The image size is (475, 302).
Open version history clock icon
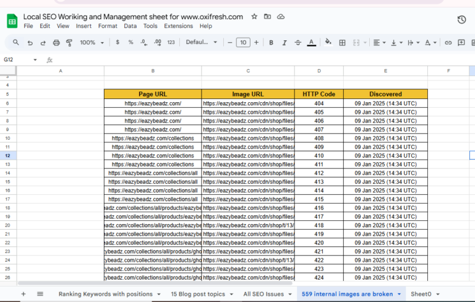(461, 20)
